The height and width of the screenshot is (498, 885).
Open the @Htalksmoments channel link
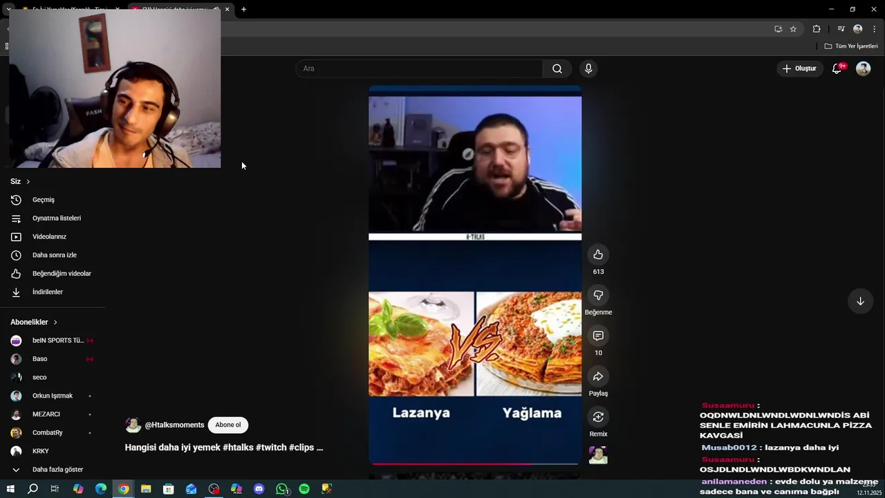(174, 425)
